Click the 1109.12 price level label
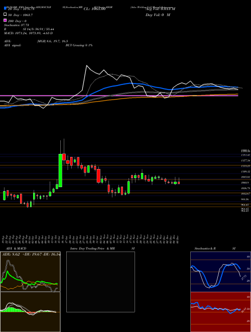The height and width of the screenshot is (332, 251). pos(245,172)
